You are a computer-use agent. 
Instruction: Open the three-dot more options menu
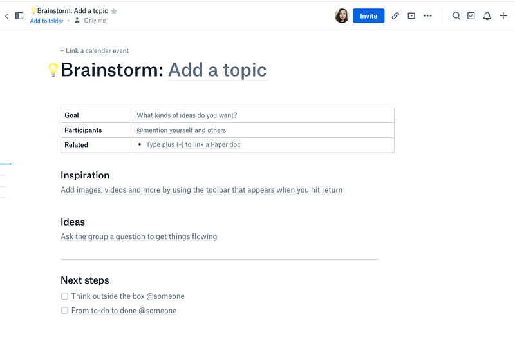[x=427, y=15]
